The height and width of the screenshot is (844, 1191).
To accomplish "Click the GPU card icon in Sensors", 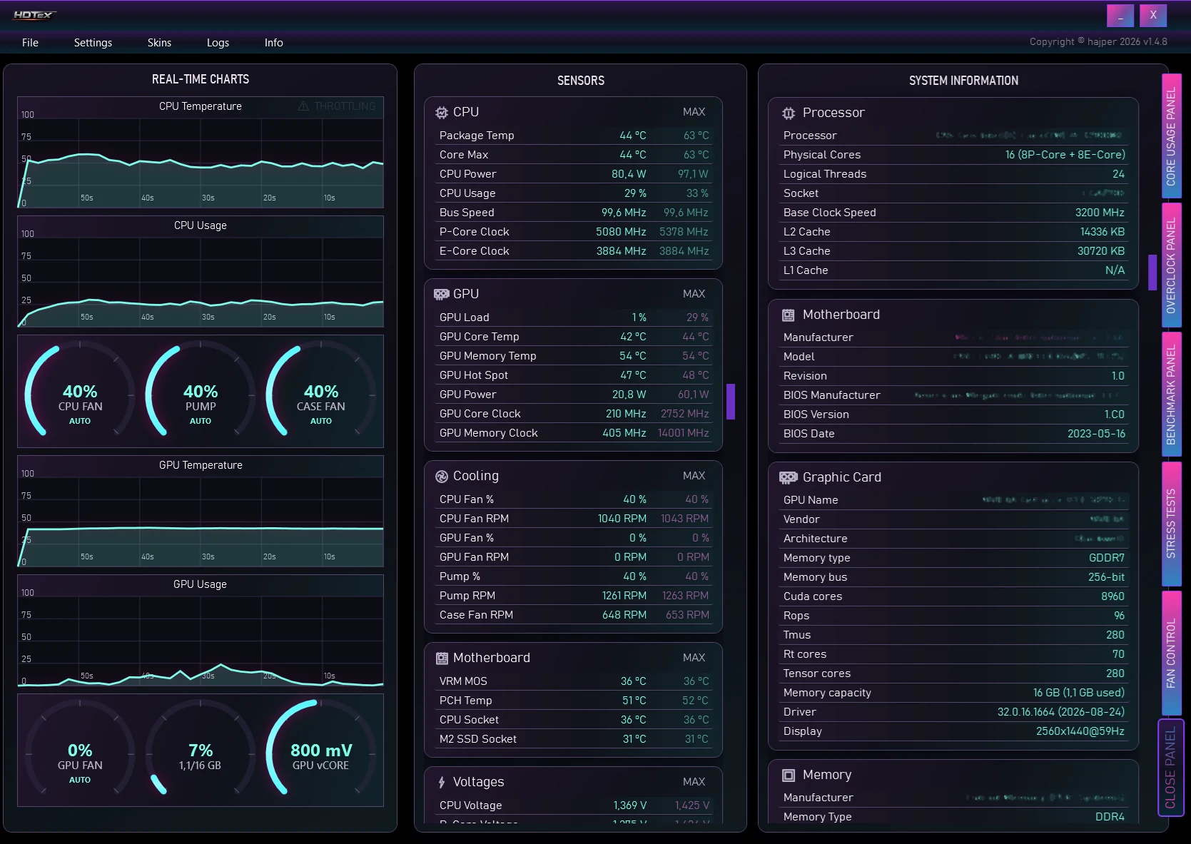I will pyautogui.click(x=442, y=294).
